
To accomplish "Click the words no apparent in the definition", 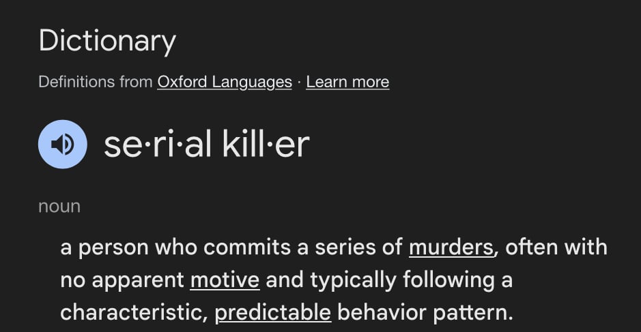I will (x=122, y=281).
